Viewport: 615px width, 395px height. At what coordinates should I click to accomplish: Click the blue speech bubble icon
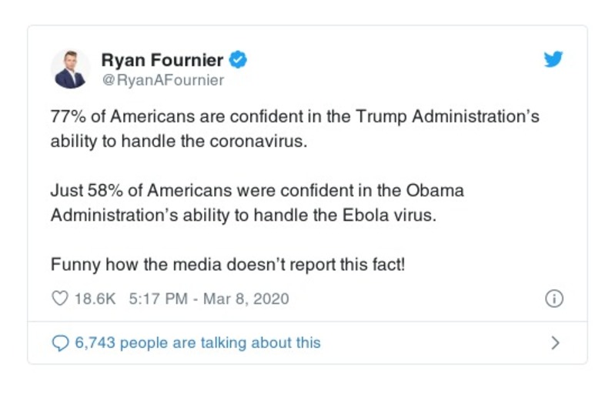(59, 343)
